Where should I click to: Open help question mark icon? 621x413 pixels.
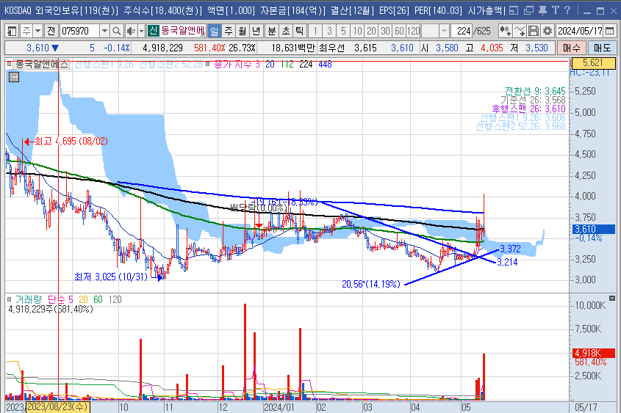[567, 10]
